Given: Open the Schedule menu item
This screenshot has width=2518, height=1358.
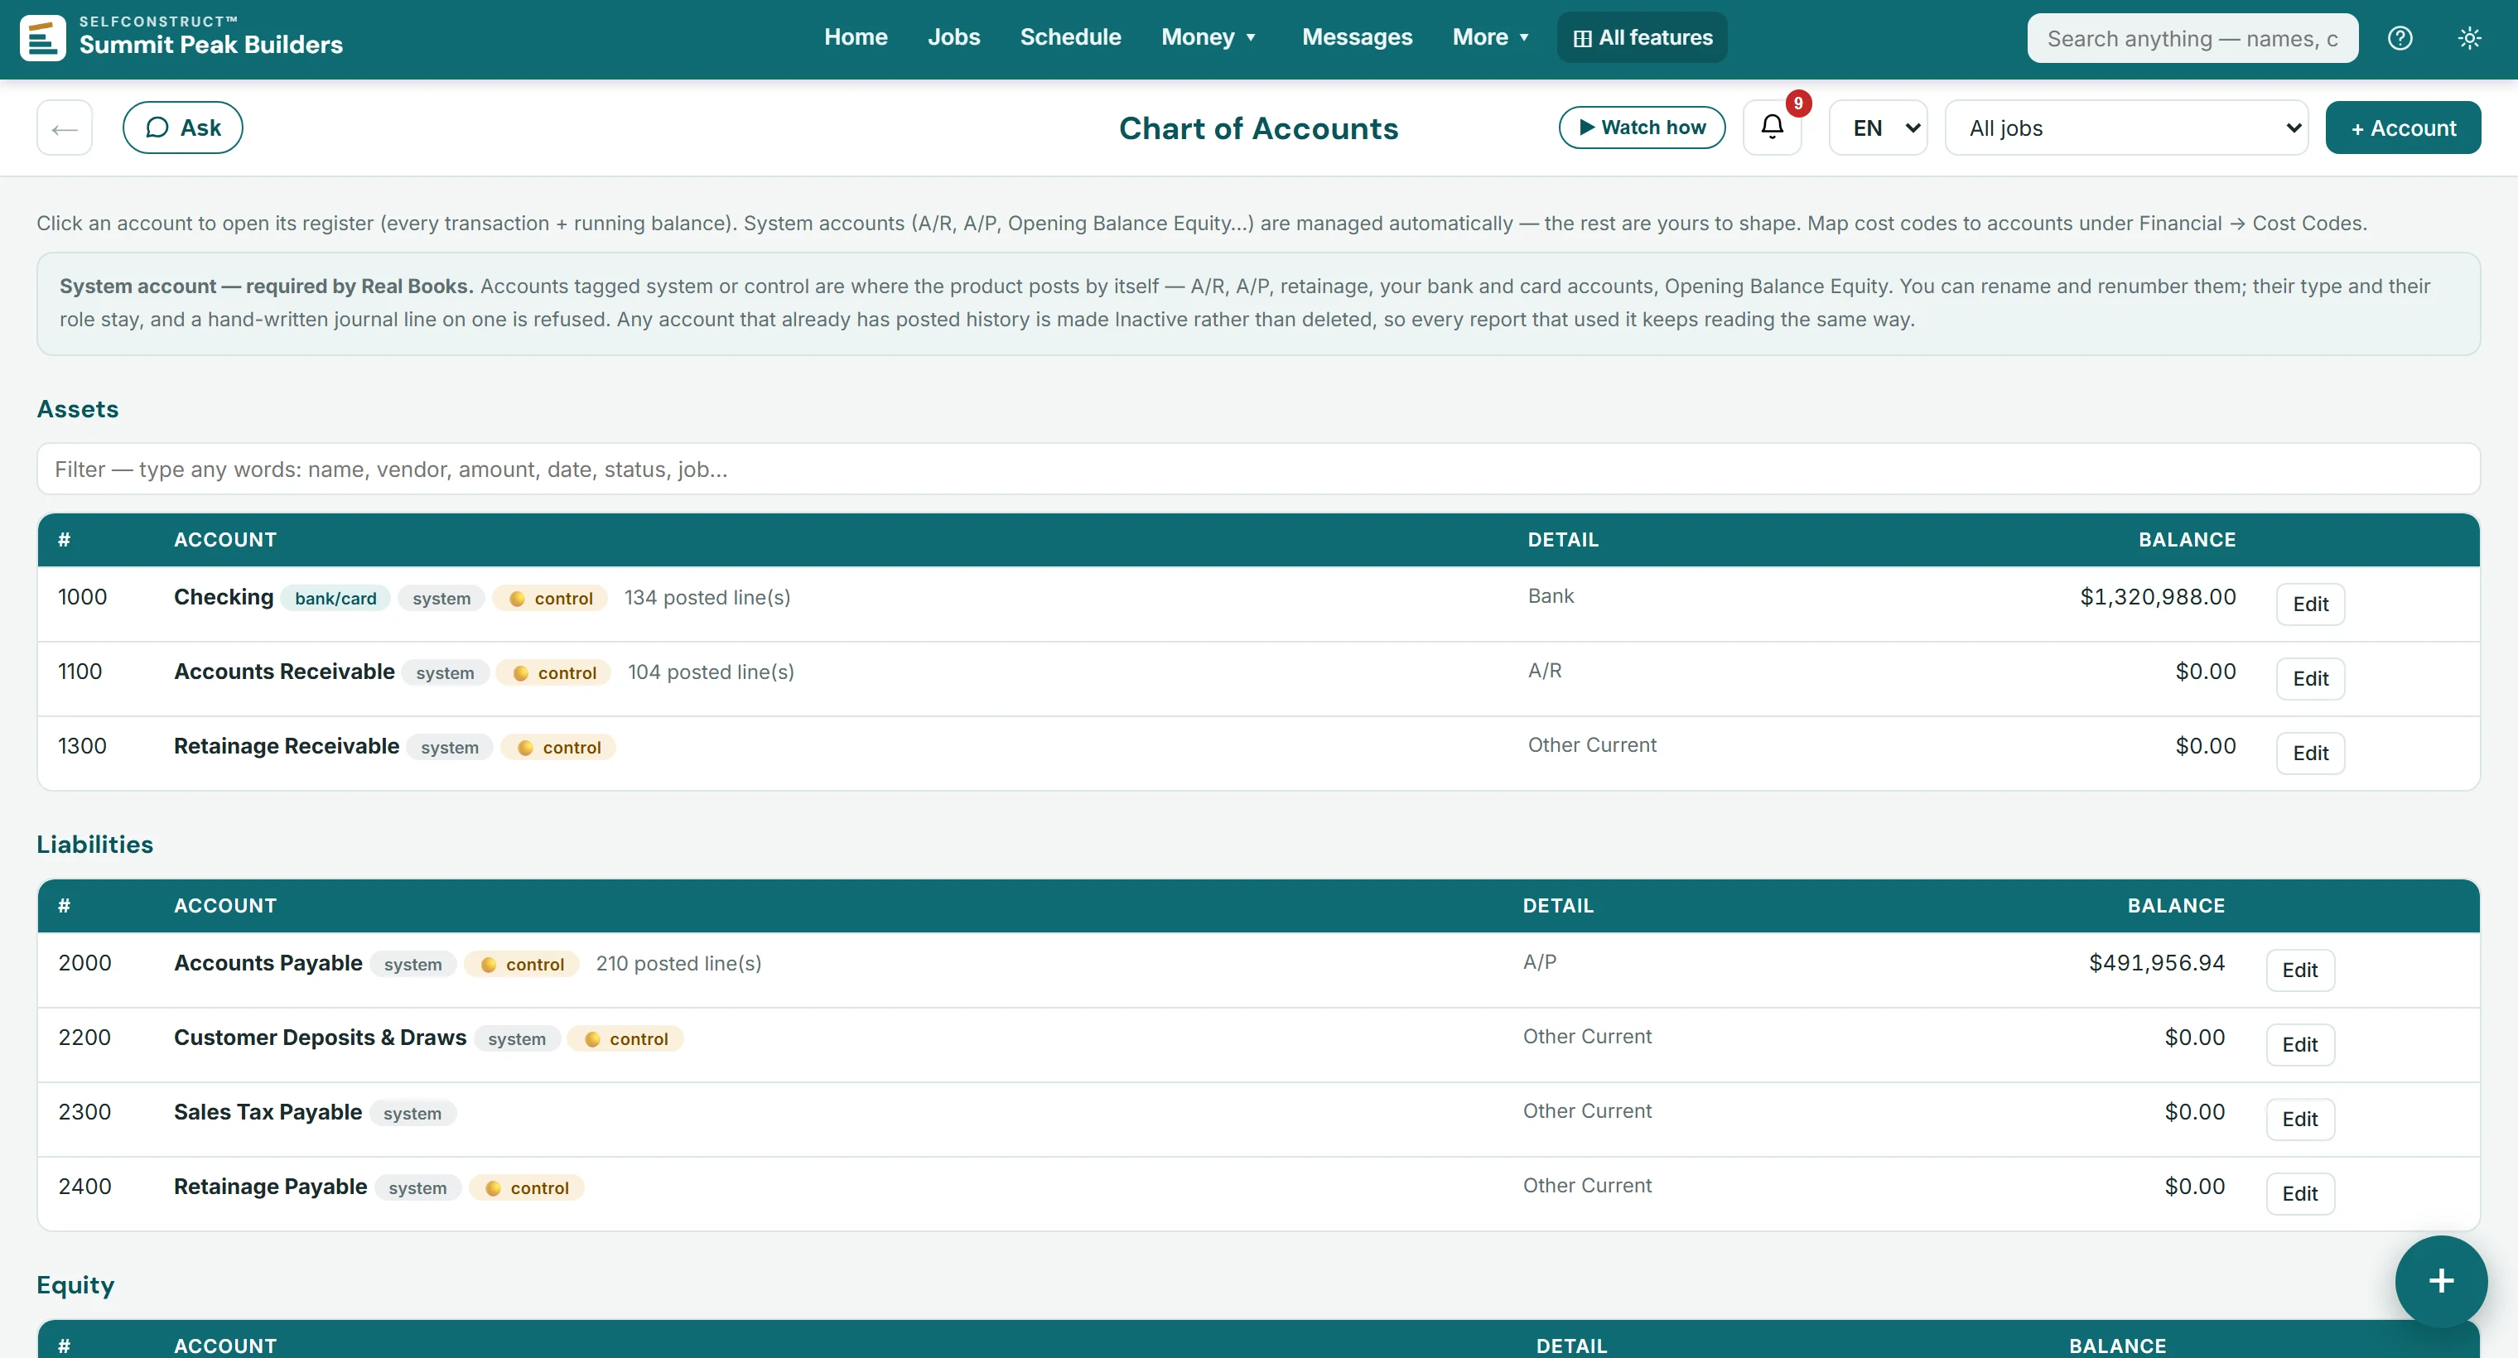Looking at the screenshot, I should coord(1070,37).
